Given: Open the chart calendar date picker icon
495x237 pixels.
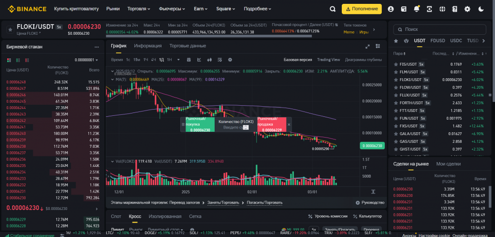Looking at the screenshot, I should click(x=189, y=59).
